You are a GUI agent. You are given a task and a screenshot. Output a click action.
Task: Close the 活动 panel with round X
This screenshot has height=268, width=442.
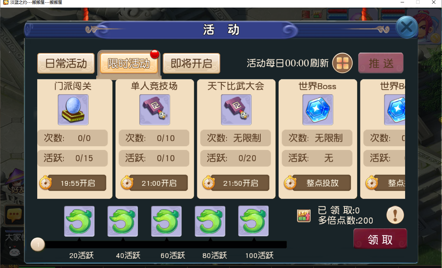point(407,27)
